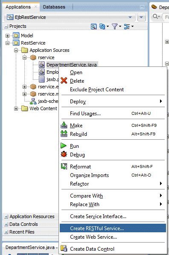
Task: Choose Rebuild from the context menu
Action: (113, 134)
